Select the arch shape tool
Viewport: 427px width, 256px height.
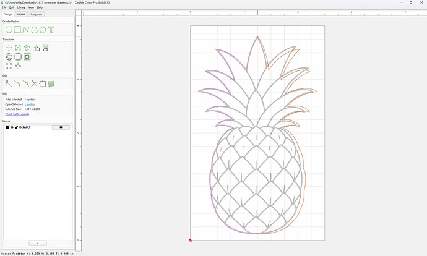(x=34, y=30)
